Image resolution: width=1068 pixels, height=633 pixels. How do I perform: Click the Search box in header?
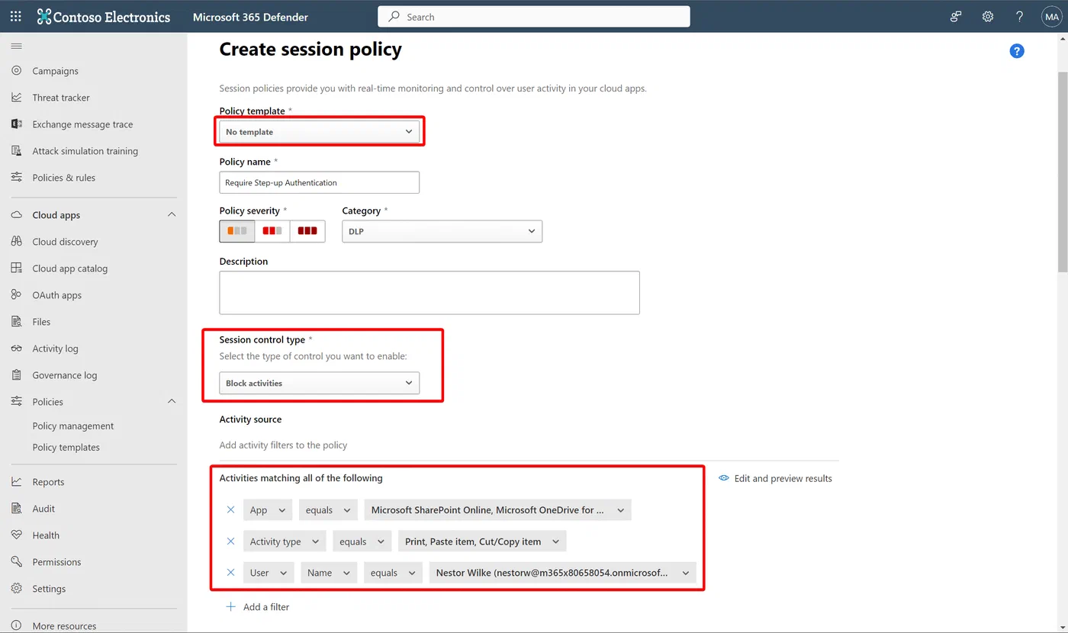tap(534, 17)
